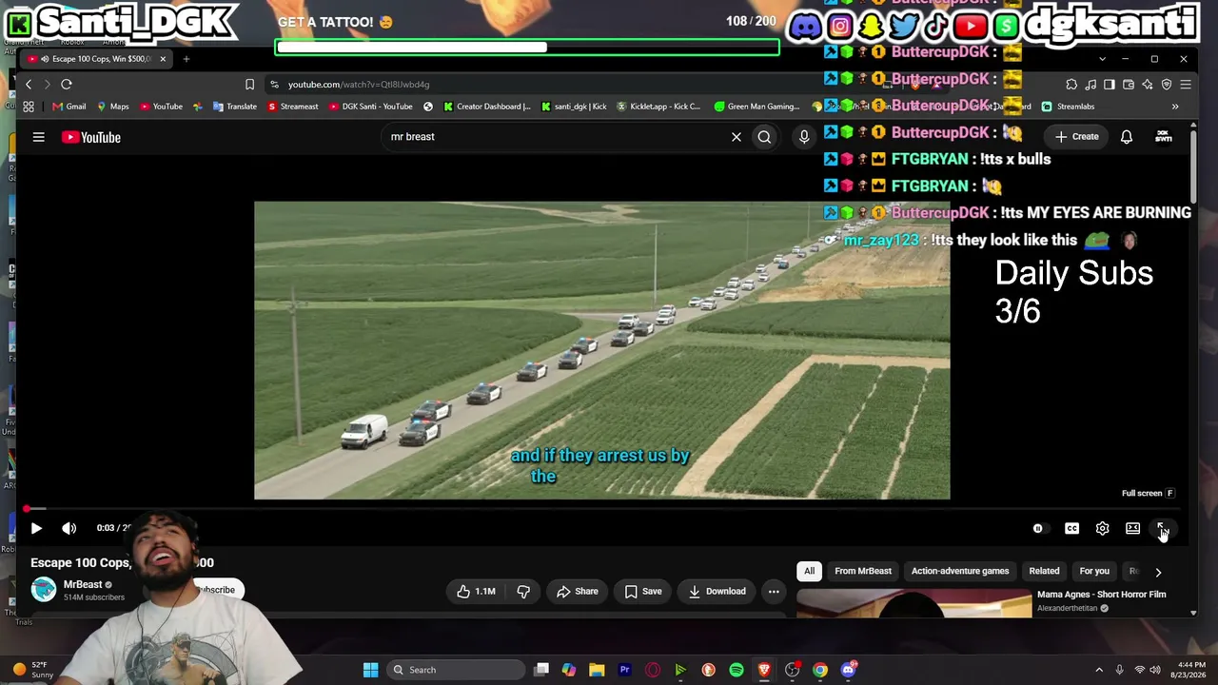Open the MrBeast channel name link
This screenshot has height=685, width=1218.
[83, 584]
